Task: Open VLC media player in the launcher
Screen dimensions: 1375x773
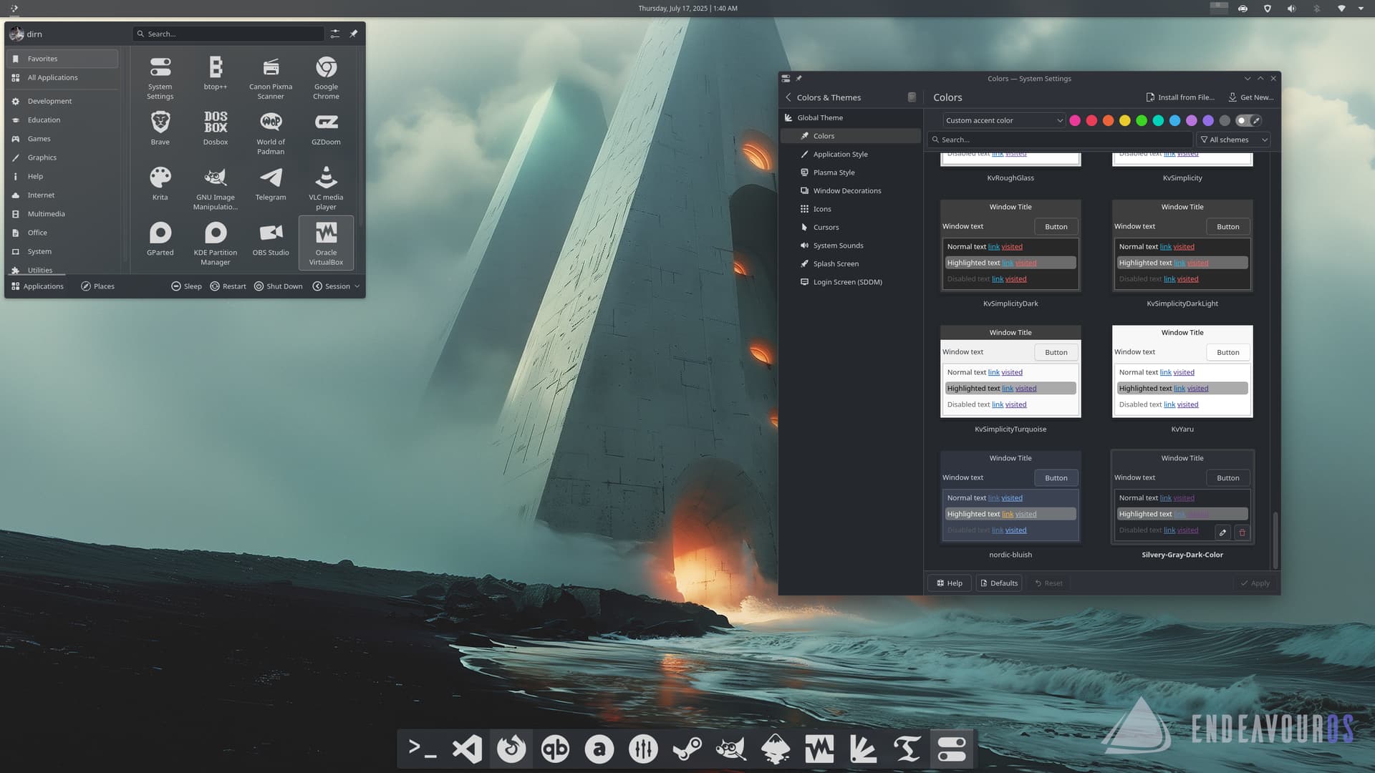Action: [x=326, y=188]
